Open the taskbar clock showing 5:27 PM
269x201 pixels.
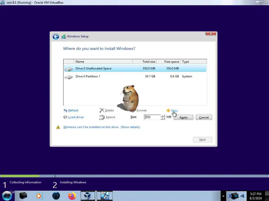(256, 196)
